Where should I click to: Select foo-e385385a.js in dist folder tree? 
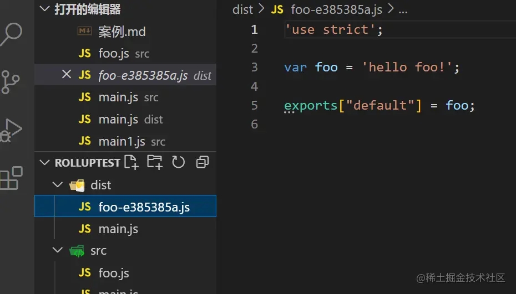coord(125,206)
